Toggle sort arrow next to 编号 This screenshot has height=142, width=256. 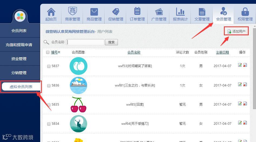coord(59,52)
